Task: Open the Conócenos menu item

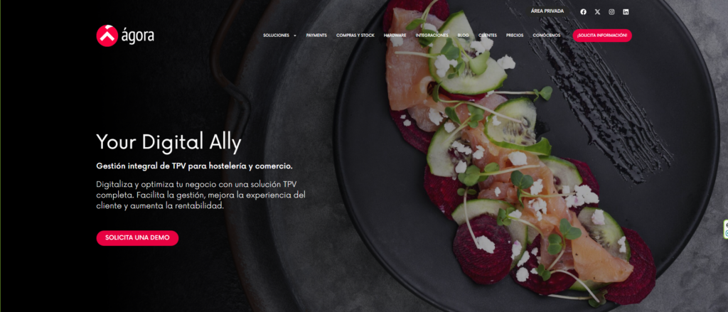Action: tap(547, 36)
